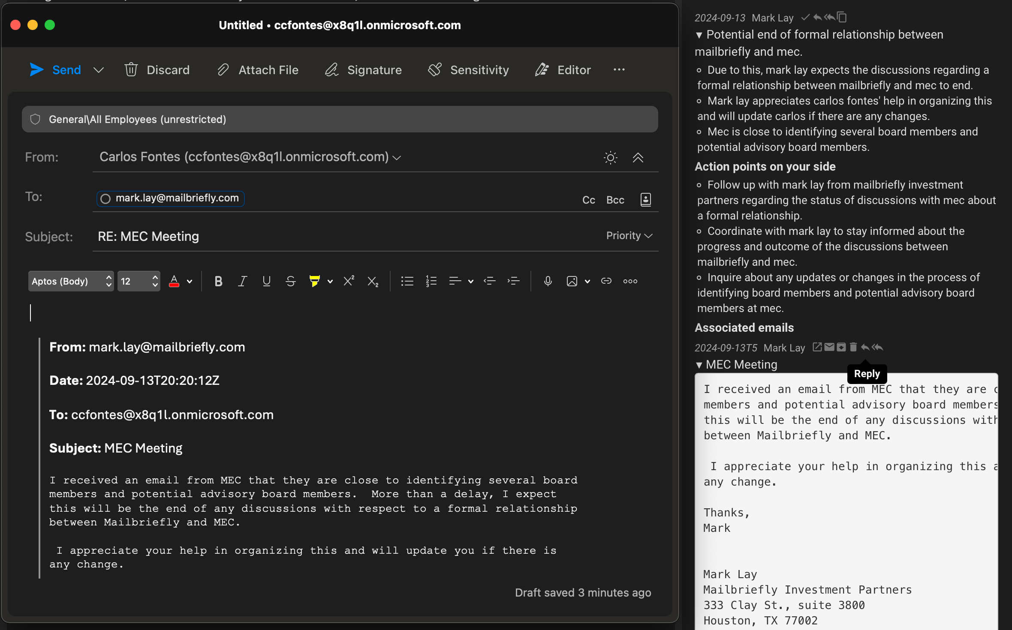Toggle Underline formatting

[x=266, y=281]
